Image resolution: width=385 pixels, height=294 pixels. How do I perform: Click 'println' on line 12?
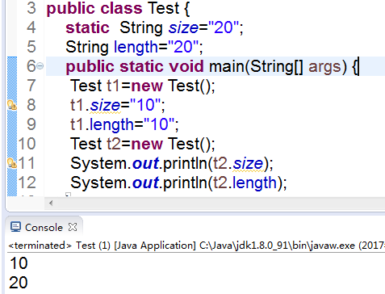185,183
